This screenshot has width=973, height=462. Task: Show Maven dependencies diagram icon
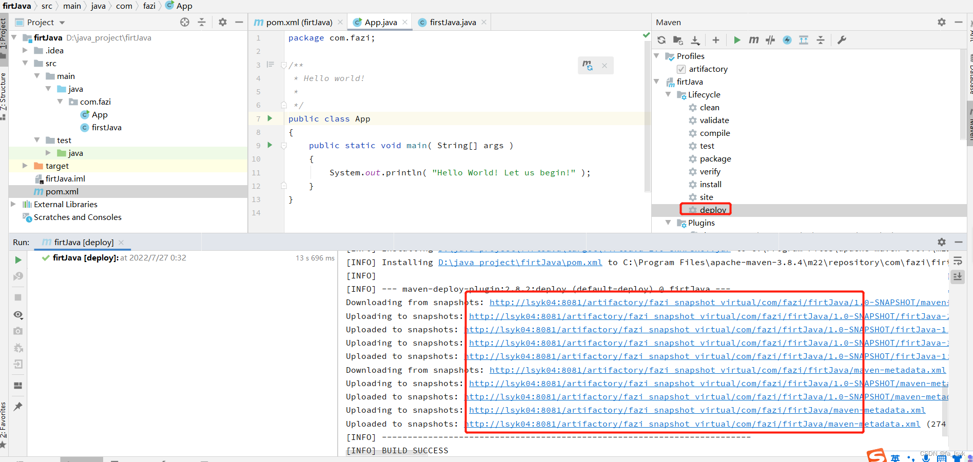804,40
